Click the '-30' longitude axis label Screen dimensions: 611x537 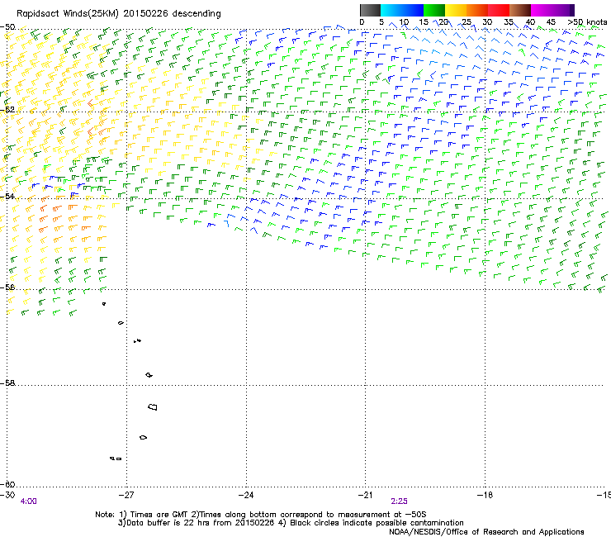[7, 495]
